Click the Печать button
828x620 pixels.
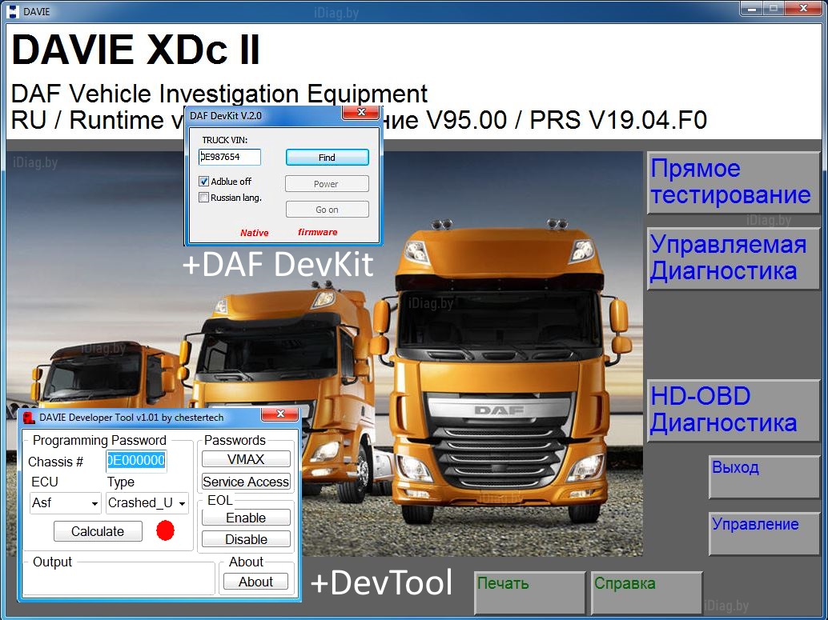click(530, 593)
